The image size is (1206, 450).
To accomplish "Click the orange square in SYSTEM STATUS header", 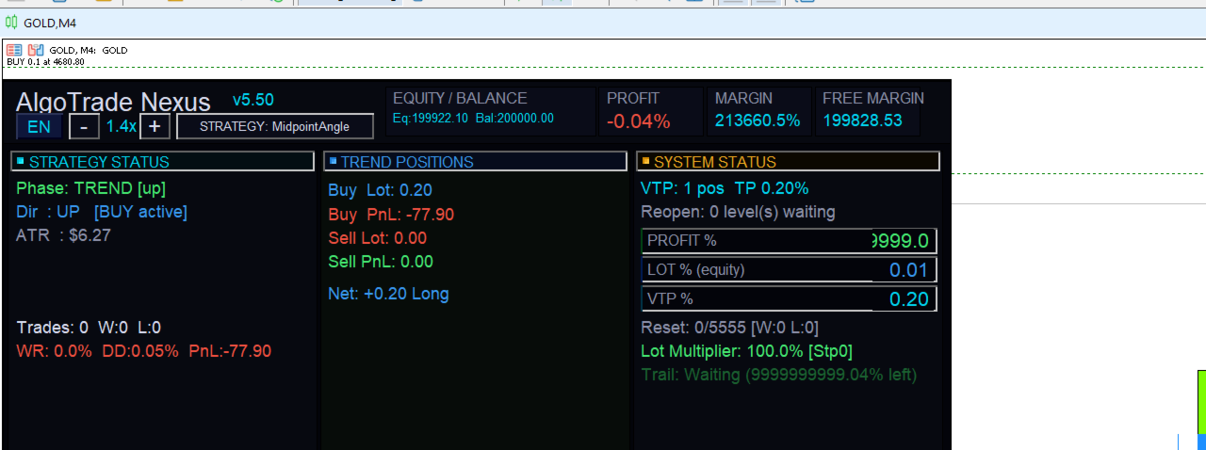I will (645, 162).
